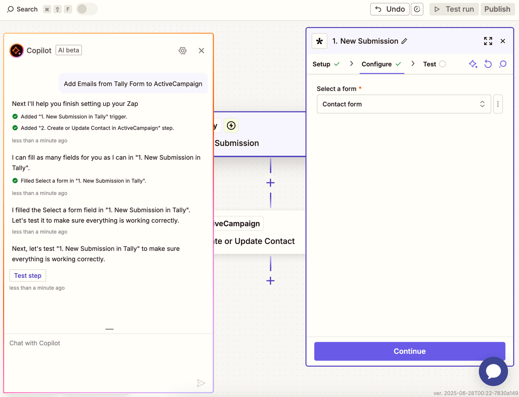Click the Copilot logo icon
The height and width of the screenshot is (397, 519).
click(16, 50)
